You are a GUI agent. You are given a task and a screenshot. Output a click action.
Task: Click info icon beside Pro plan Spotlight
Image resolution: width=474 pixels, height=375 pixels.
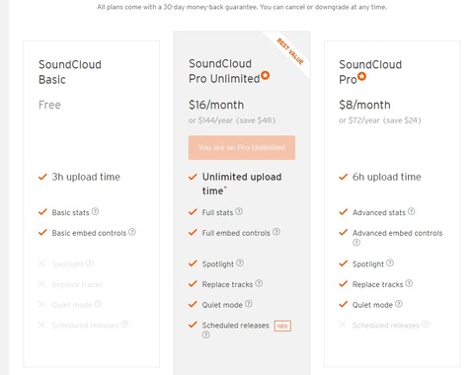tap(390, 263)
